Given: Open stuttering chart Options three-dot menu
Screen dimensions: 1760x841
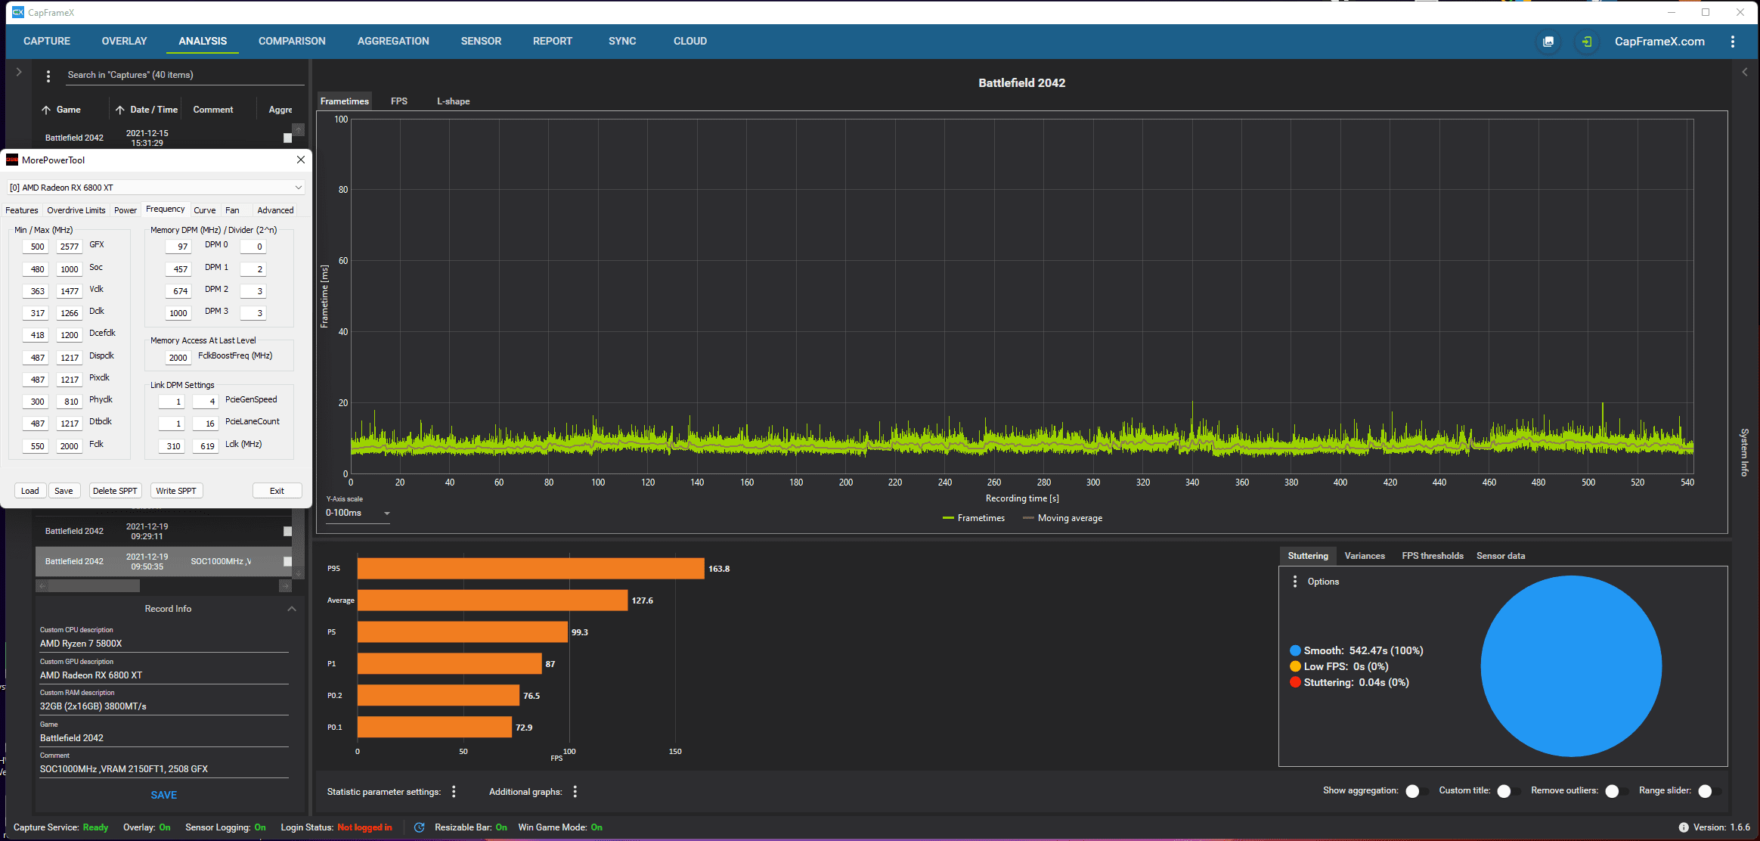Looking at the screenshot, I should (x=1295, y=582).
